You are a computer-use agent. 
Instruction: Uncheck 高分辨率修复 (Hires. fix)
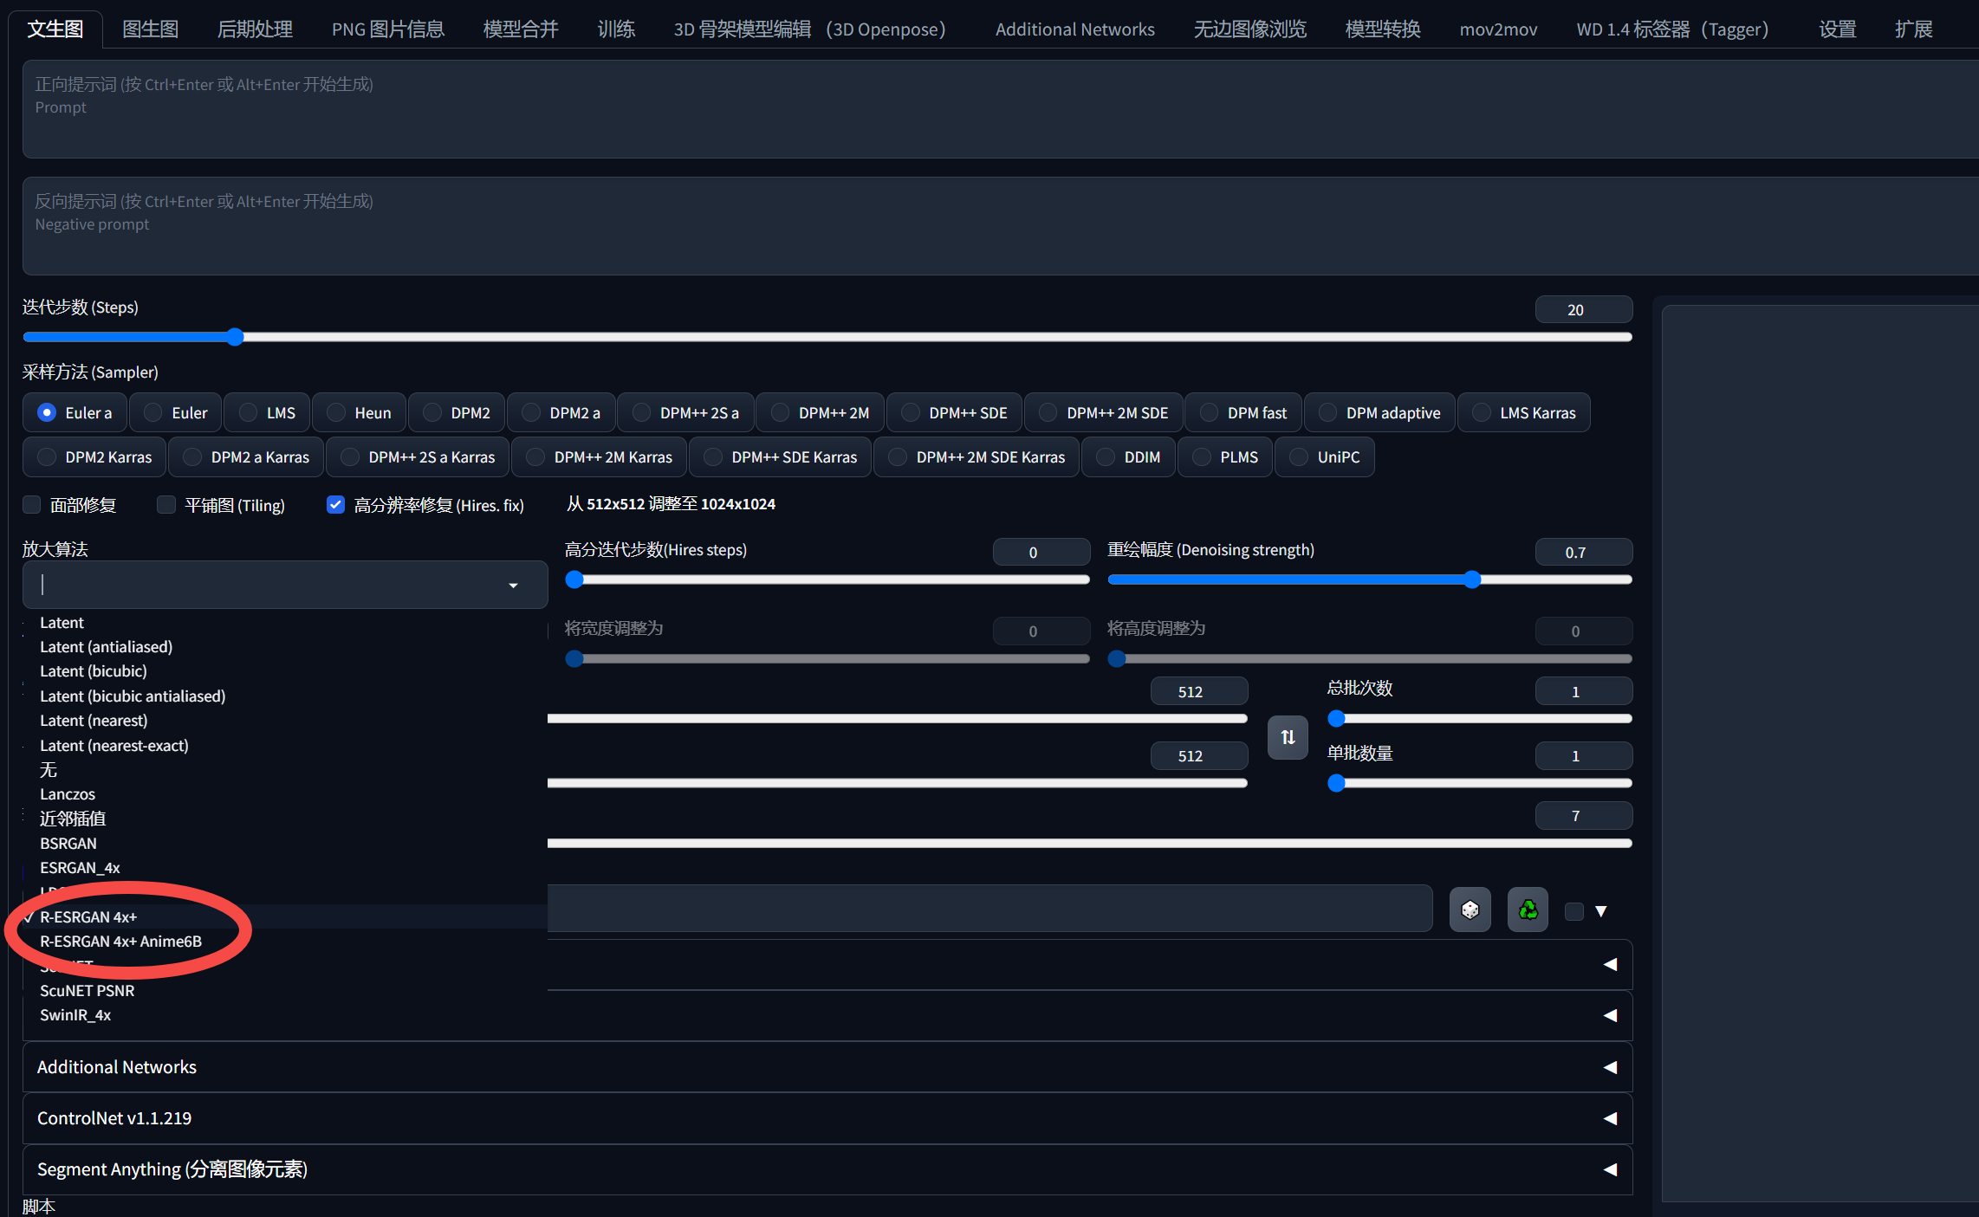click(x=335, y=505)
